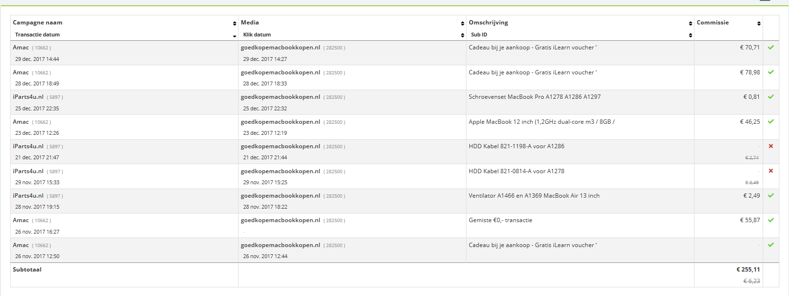Click the commission amount '€ 2,49'
Image resolution: width=789 pixels, height=296 pixels.
tap(752, 196)
